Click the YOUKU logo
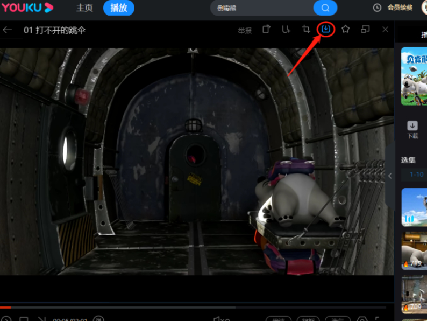The height and width of the screenshot is (321, 427). 27,8
